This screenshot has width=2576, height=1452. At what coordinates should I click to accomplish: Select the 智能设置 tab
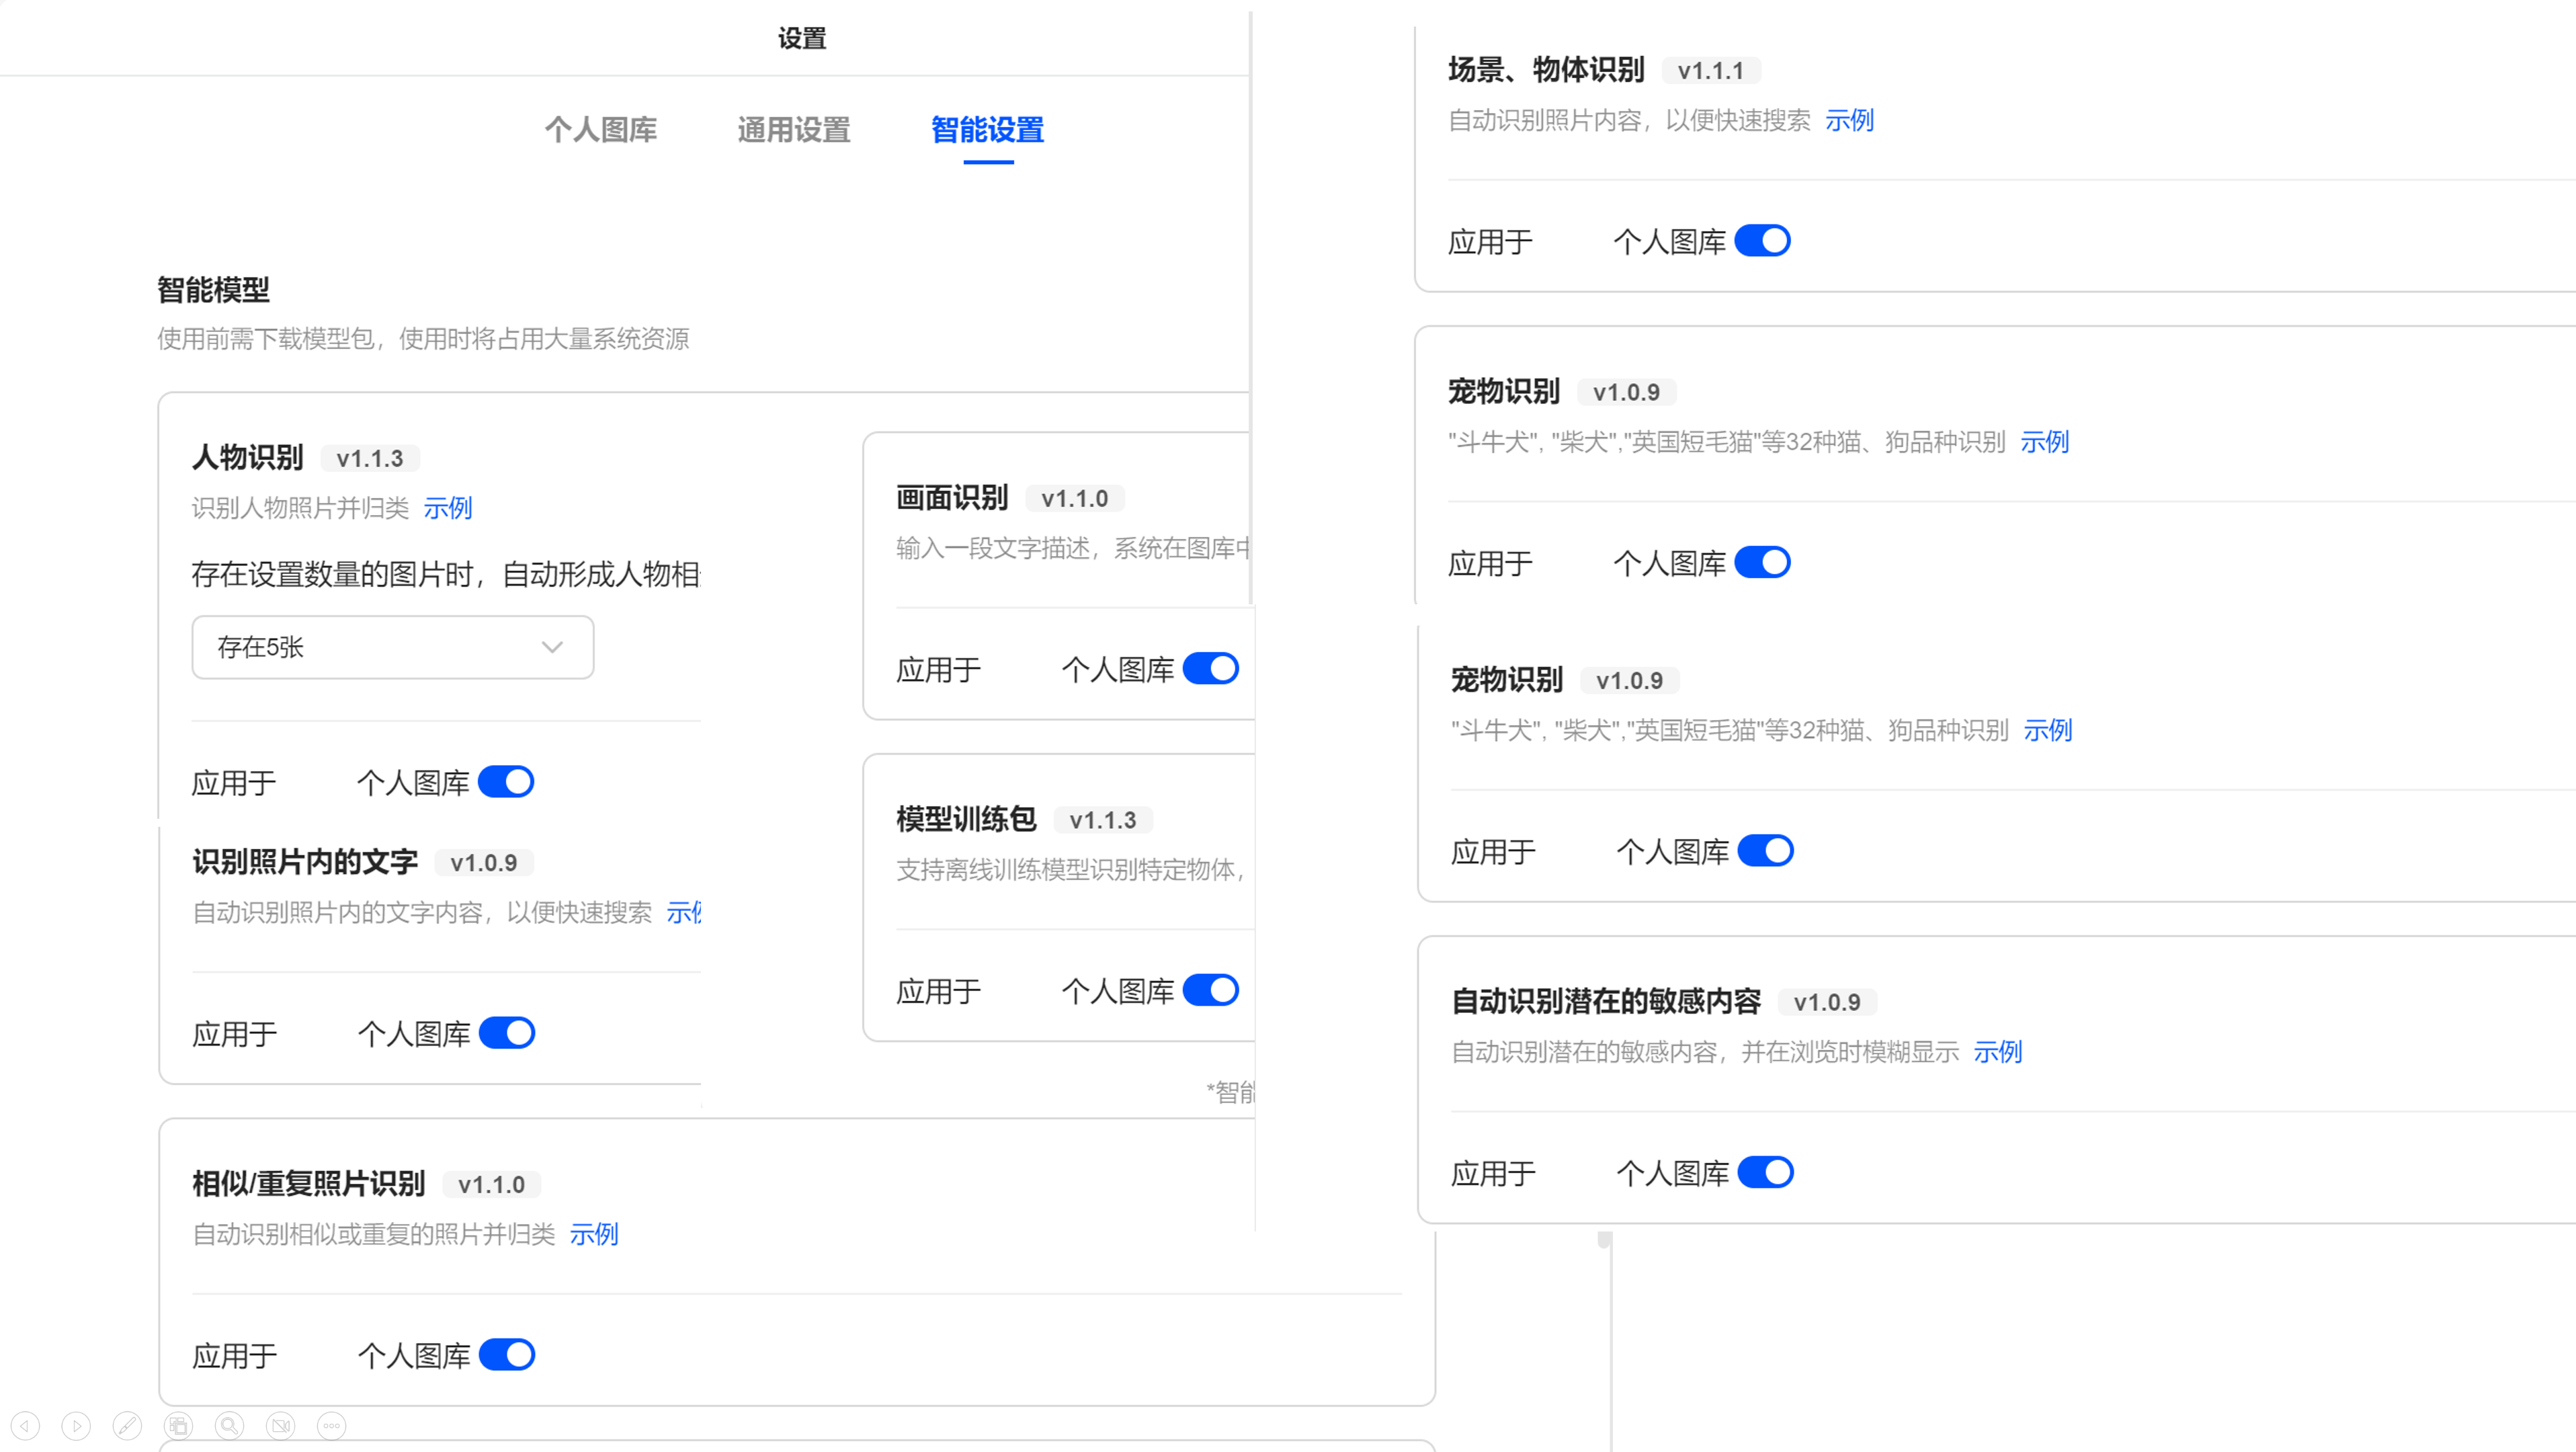[x=988, y=130]
